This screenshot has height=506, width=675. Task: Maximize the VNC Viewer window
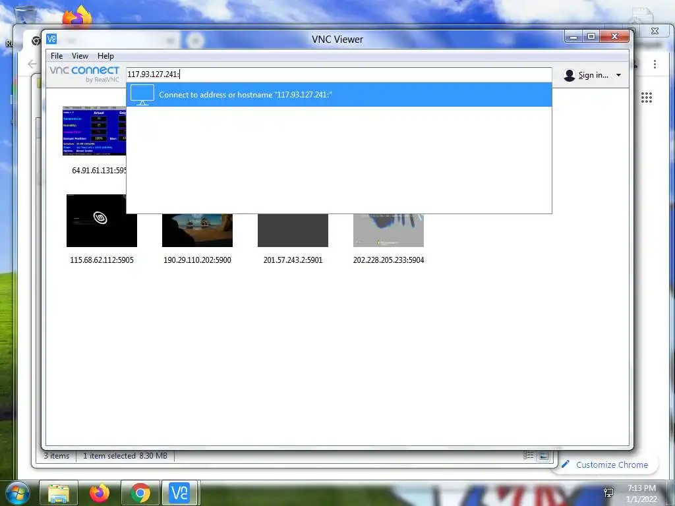coord(591,37)
